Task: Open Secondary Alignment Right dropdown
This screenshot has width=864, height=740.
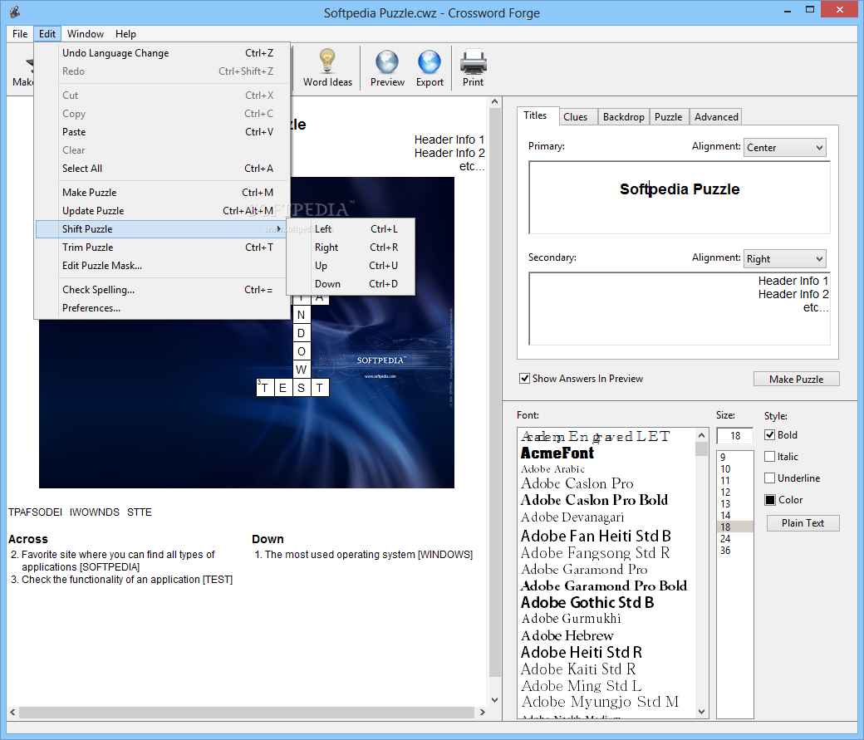Action: click(x=784, y=258)
